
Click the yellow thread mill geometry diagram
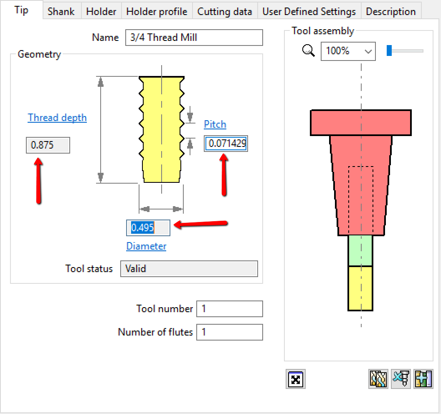pos(162,129)
